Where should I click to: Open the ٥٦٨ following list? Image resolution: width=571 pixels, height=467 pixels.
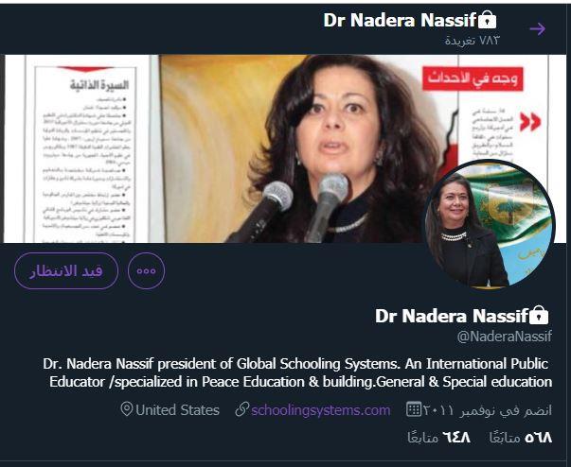tap(521, 438)
